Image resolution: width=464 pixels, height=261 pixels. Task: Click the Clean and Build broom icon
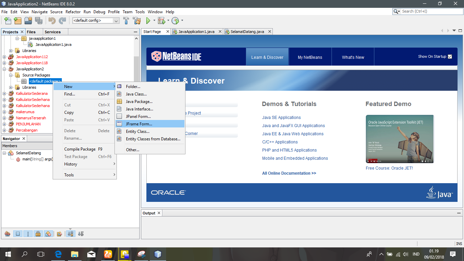[x=136, y=21]
